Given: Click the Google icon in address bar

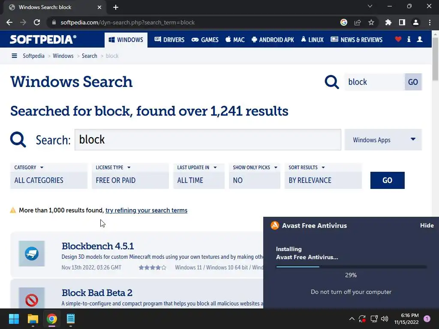Looking at the screenshot, I should coord(344,22).
